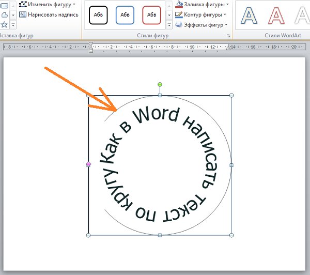Apply the blue outlined Абв shape style

pos(125,15)
